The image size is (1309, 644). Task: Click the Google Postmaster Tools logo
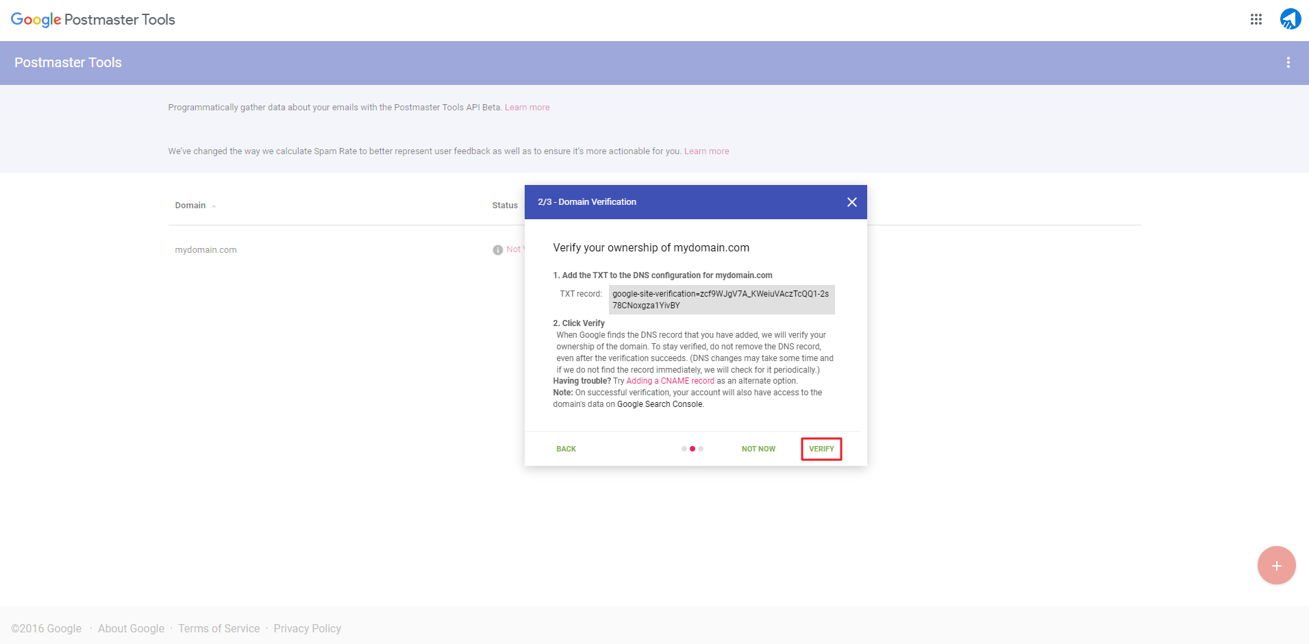click(92, 19)
